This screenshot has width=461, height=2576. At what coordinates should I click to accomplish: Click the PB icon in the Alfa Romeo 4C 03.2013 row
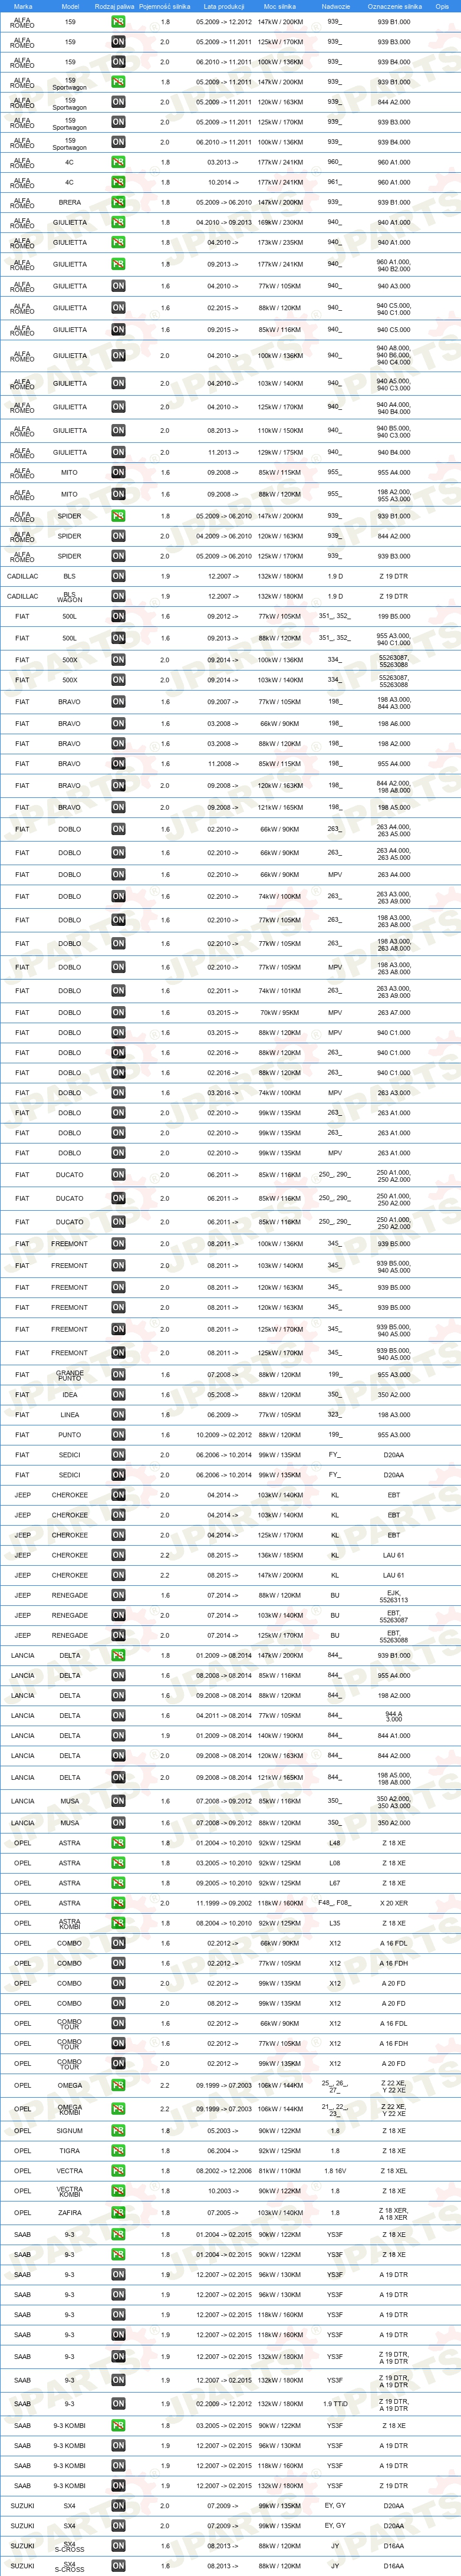click(118, 162)
